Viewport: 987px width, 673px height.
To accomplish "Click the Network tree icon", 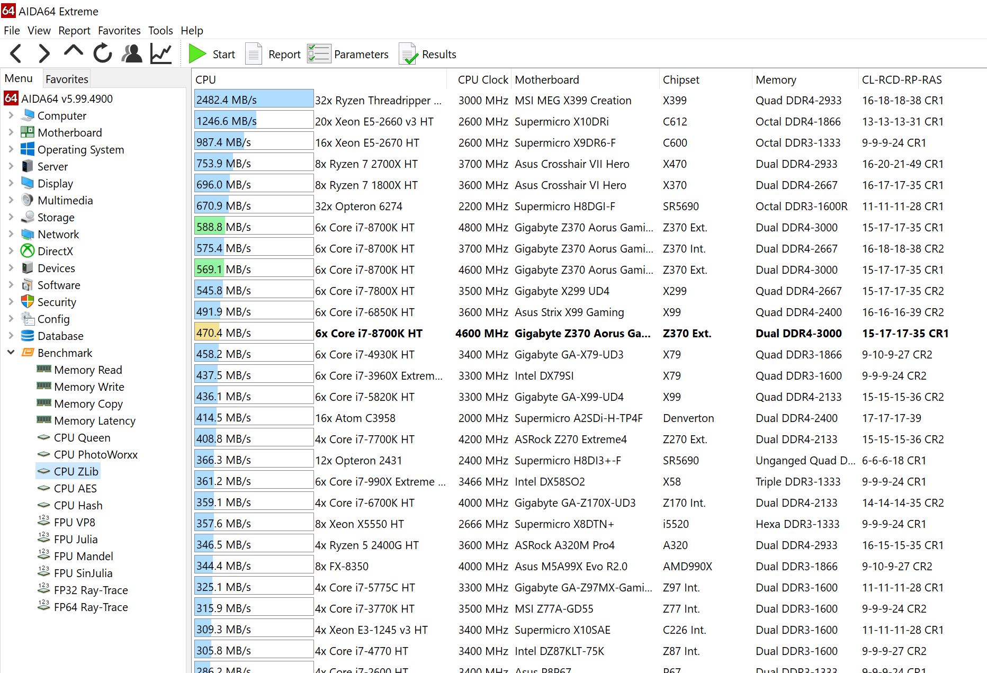I will (28, 234).
